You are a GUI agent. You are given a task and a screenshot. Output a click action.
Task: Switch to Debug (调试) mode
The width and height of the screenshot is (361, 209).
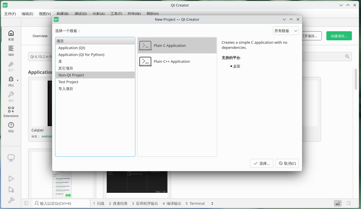[11, 81]
